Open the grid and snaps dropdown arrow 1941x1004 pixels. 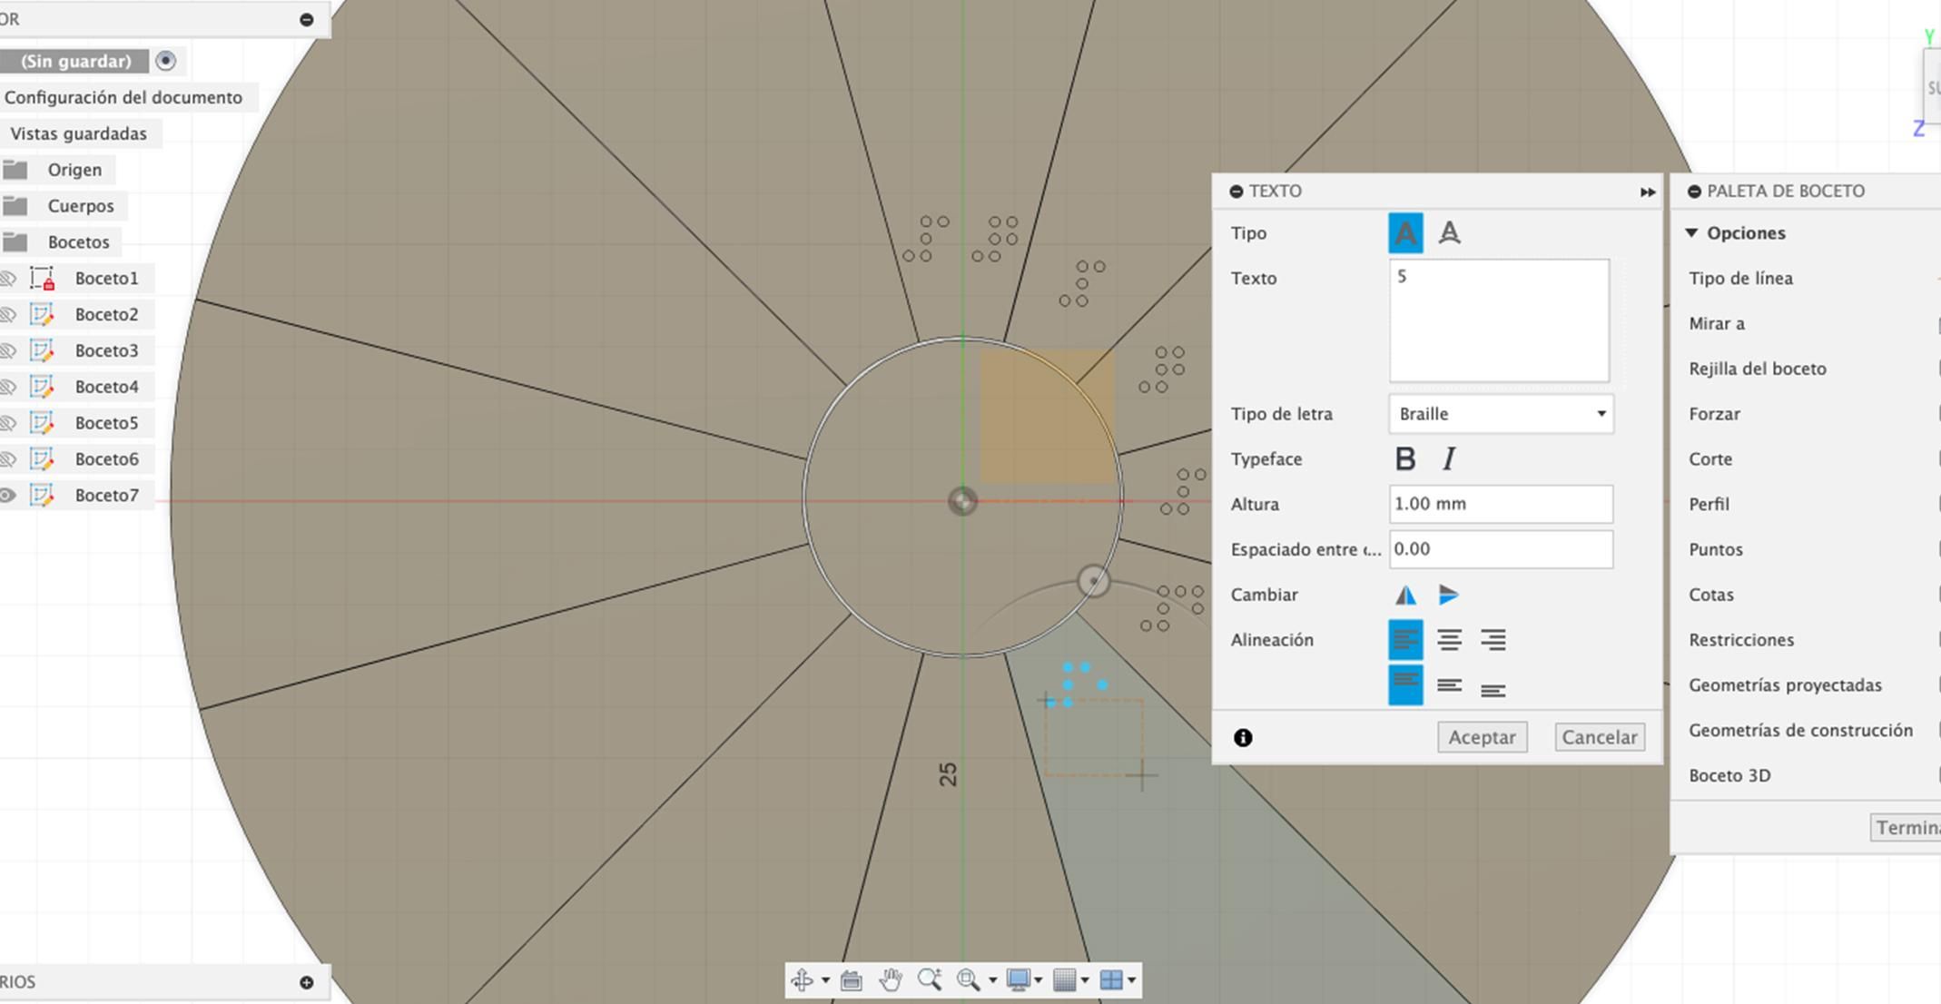click(x=1084, y=981)
